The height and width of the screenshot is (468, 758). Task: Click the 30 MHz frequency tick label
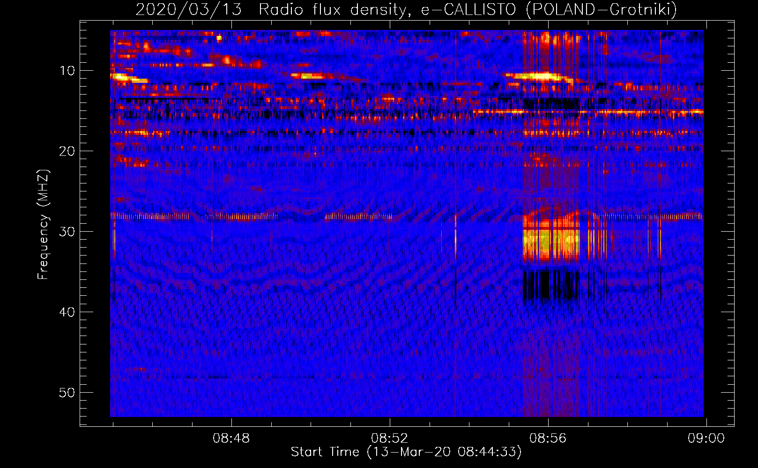[x=67, y=232]
